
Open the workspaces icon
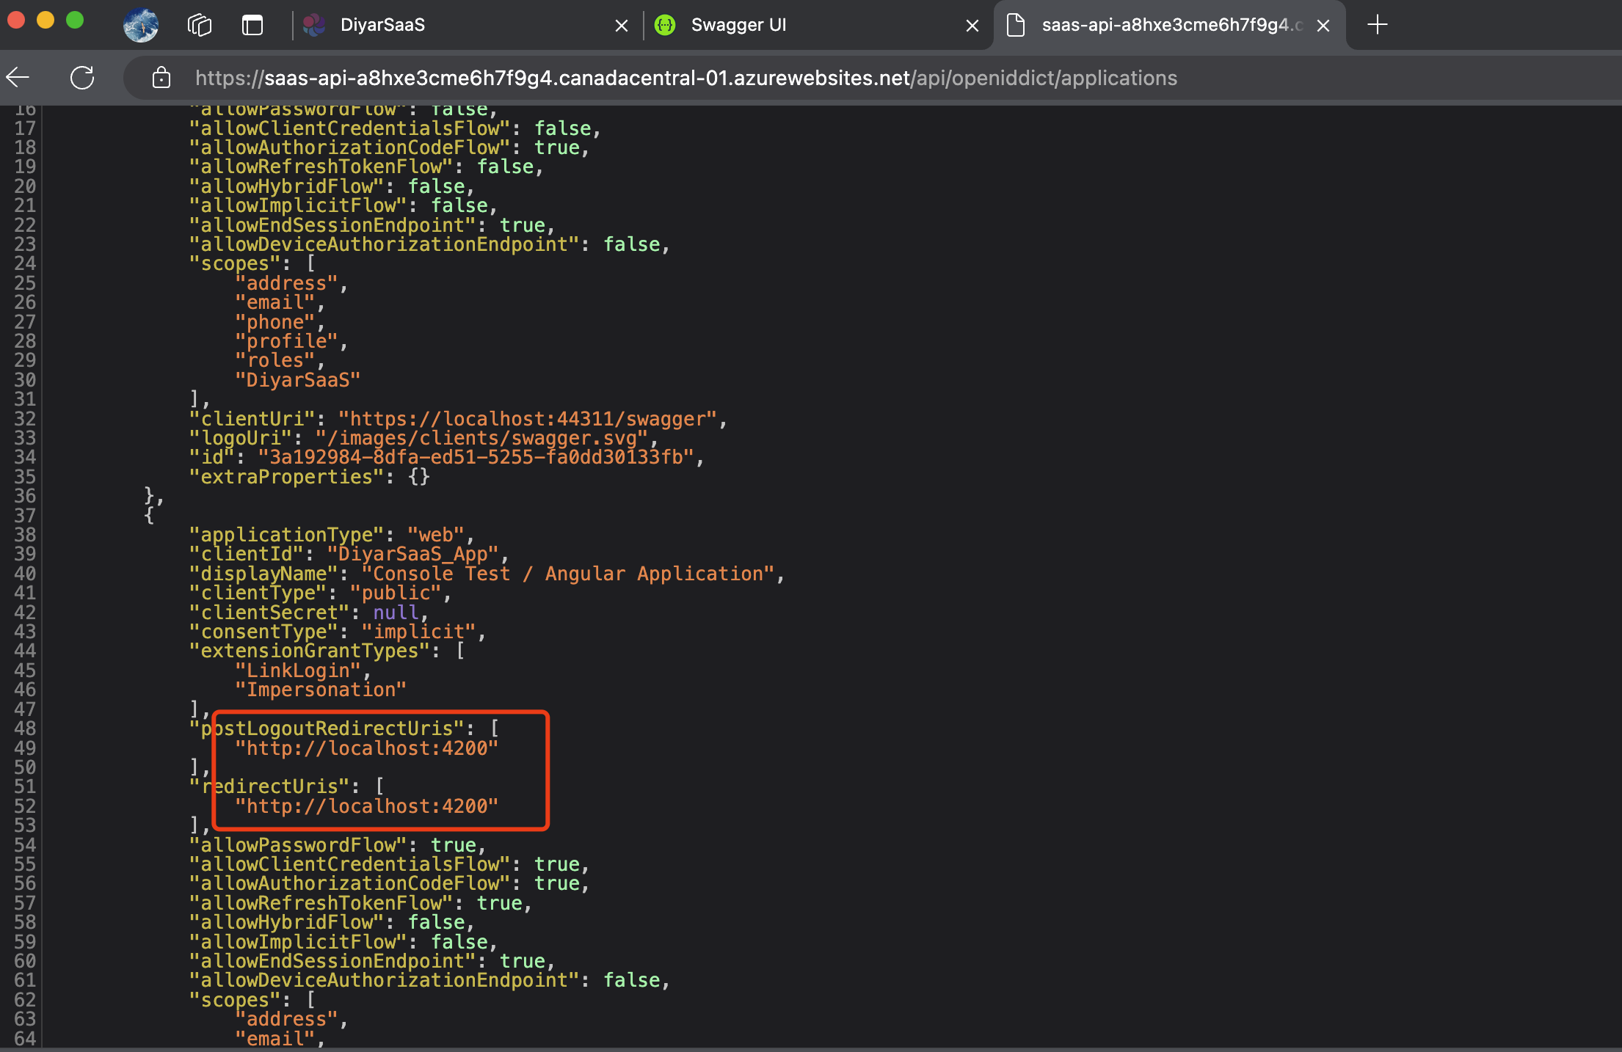click(x=199, y=25)
